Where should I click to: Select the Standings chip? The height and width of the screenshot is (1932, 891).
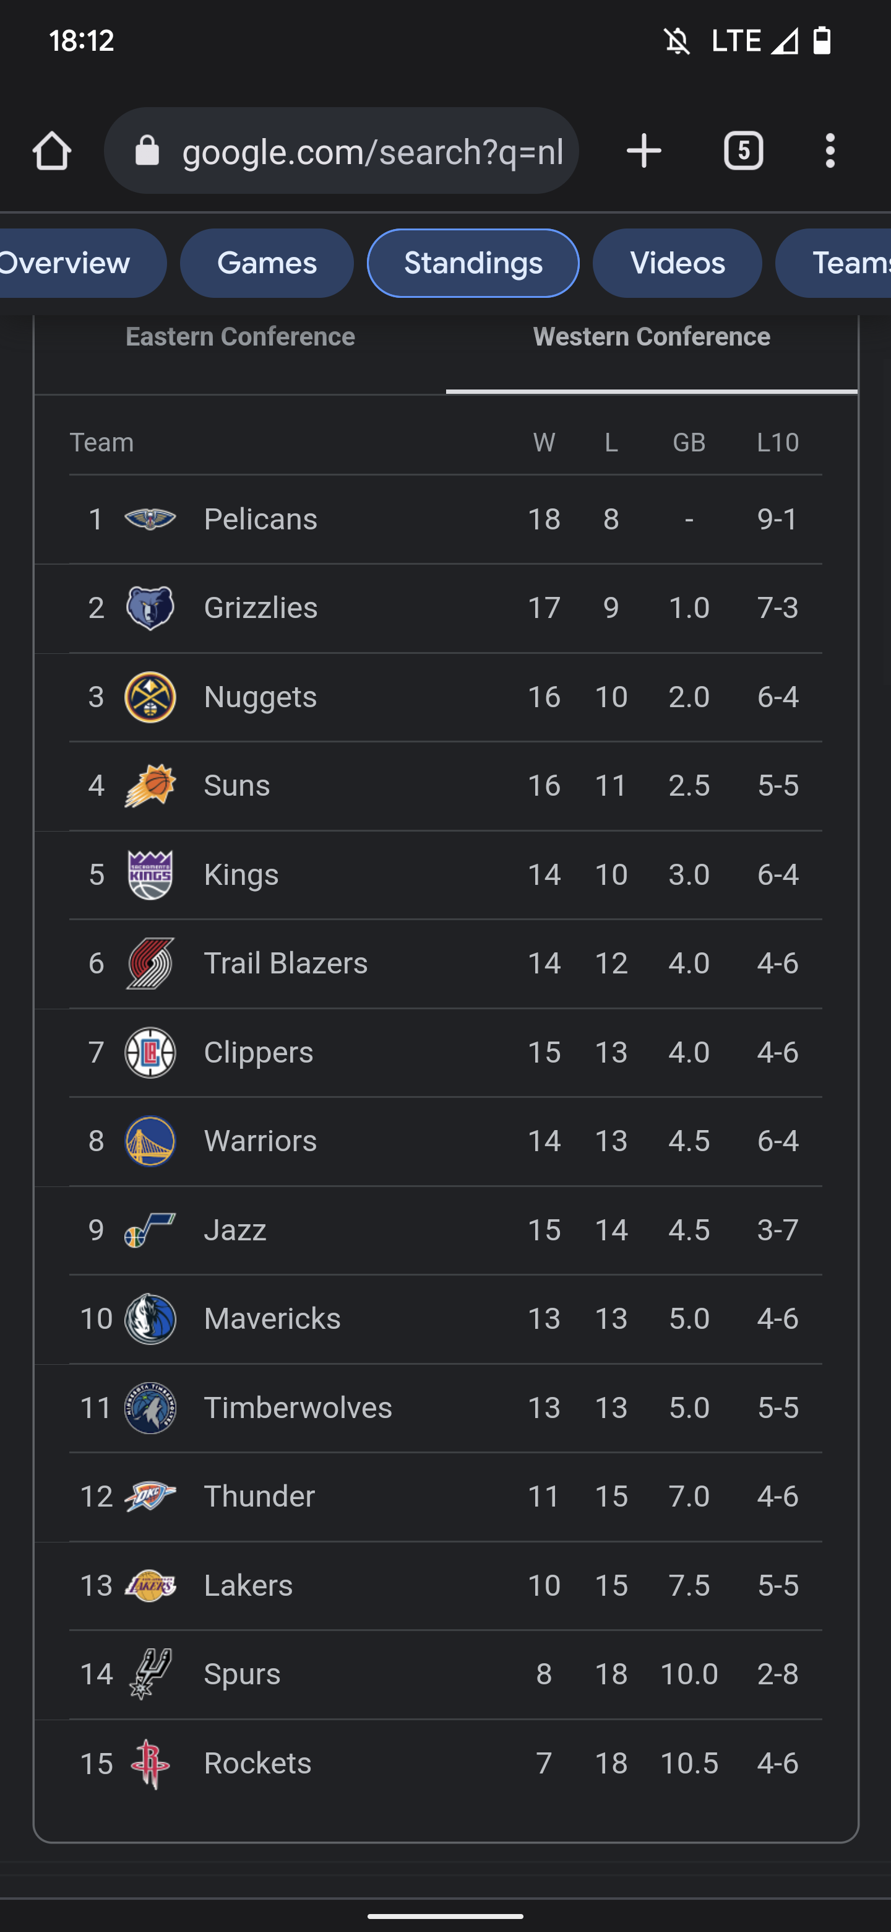pyautogui.click(x=473, y=263)
